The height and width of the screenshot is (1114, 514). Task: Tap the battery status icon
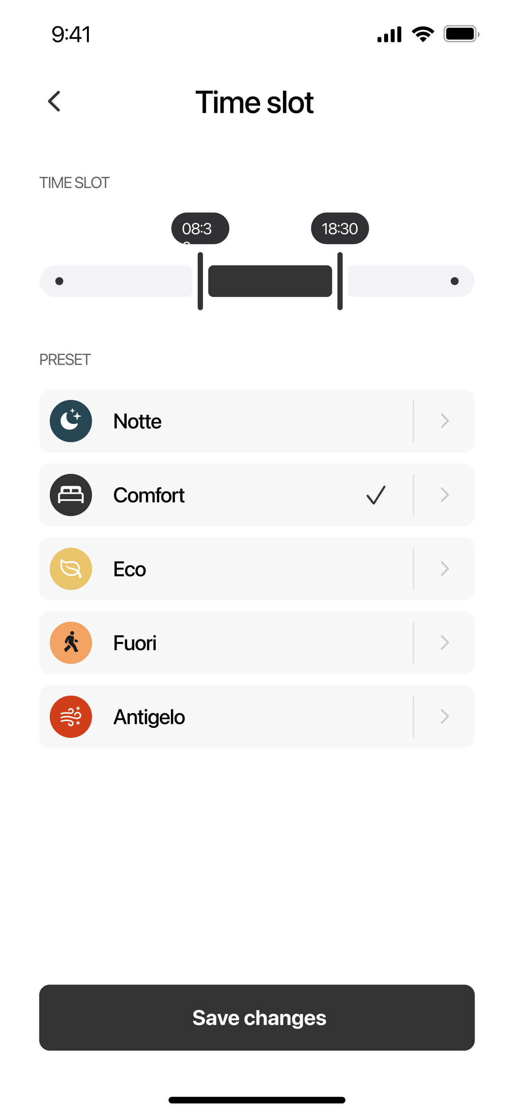pyautogui.click(x=461, y=34)
